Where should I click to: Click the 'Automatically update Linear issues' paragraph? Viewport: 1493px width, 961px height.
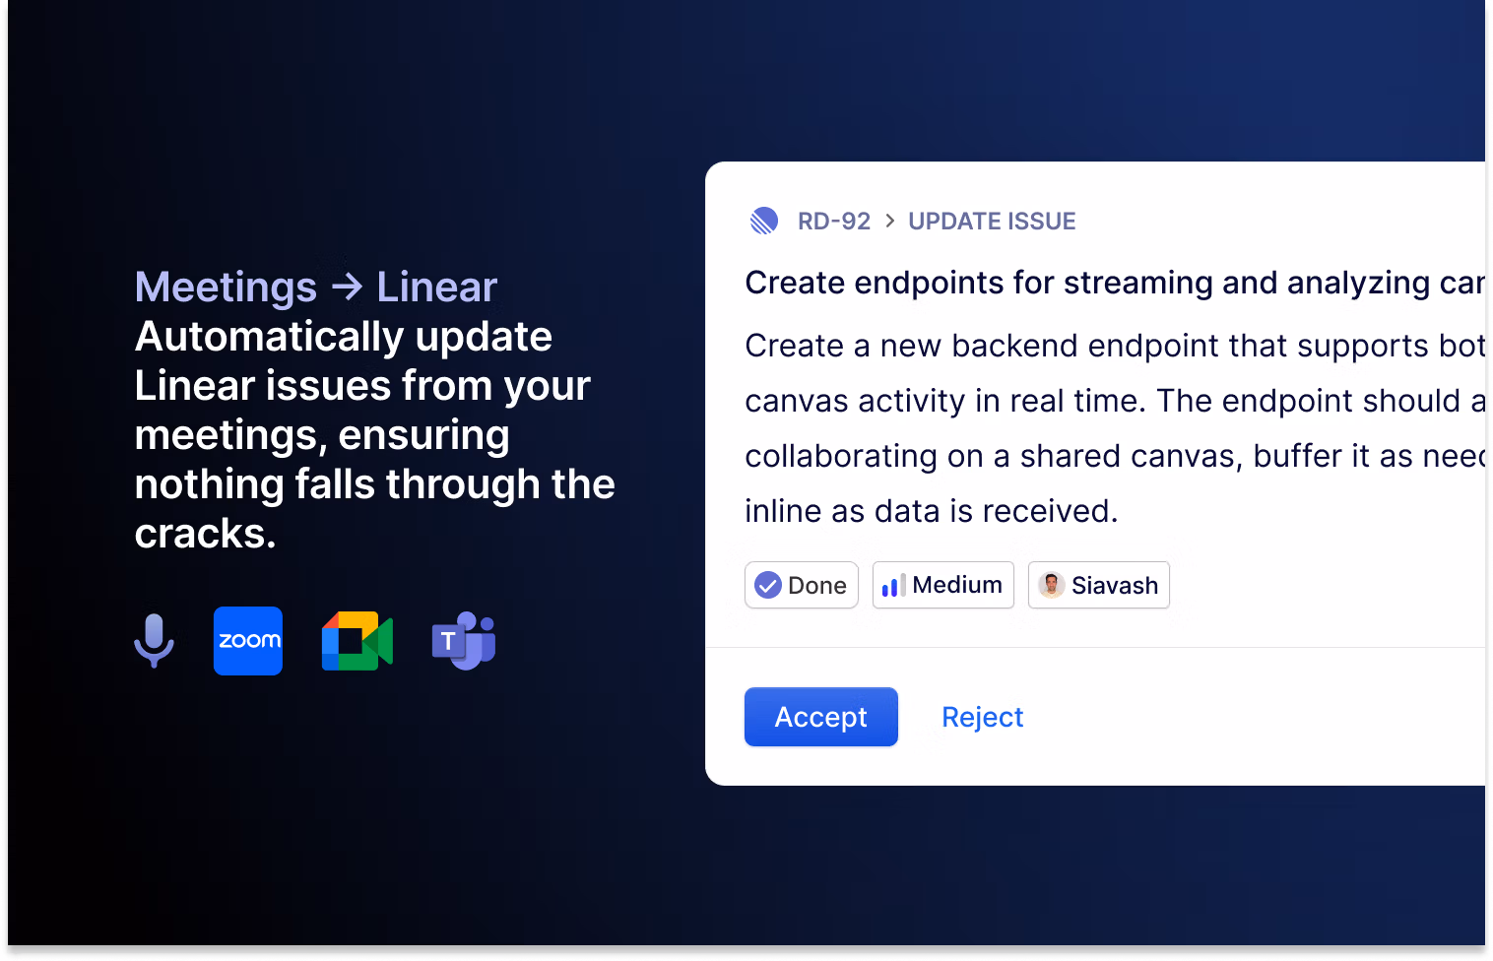point(375,434)
